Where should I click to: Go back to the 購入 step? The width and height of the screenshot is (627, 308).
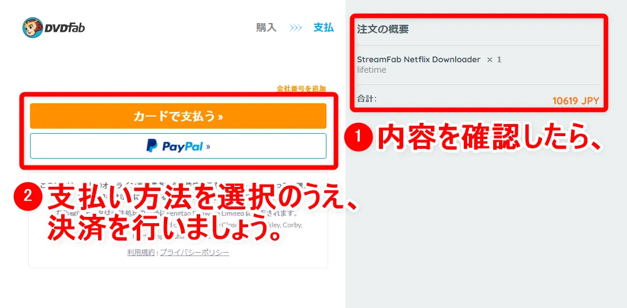(266, 28)
